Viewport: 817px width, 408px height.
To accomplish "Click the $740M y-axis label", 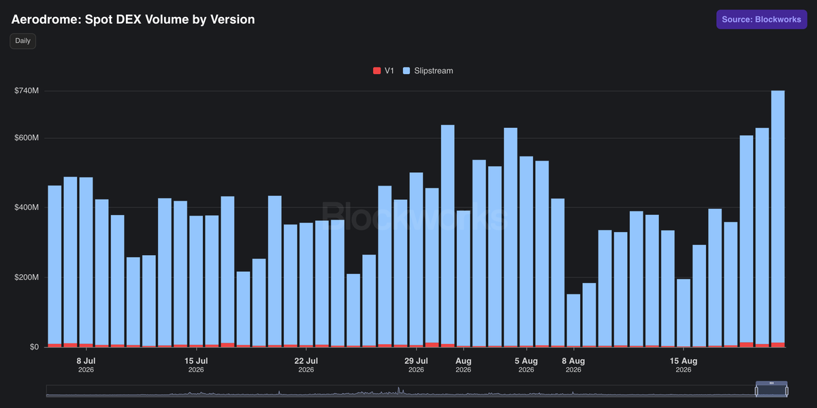I will click(x=26, y=91).
